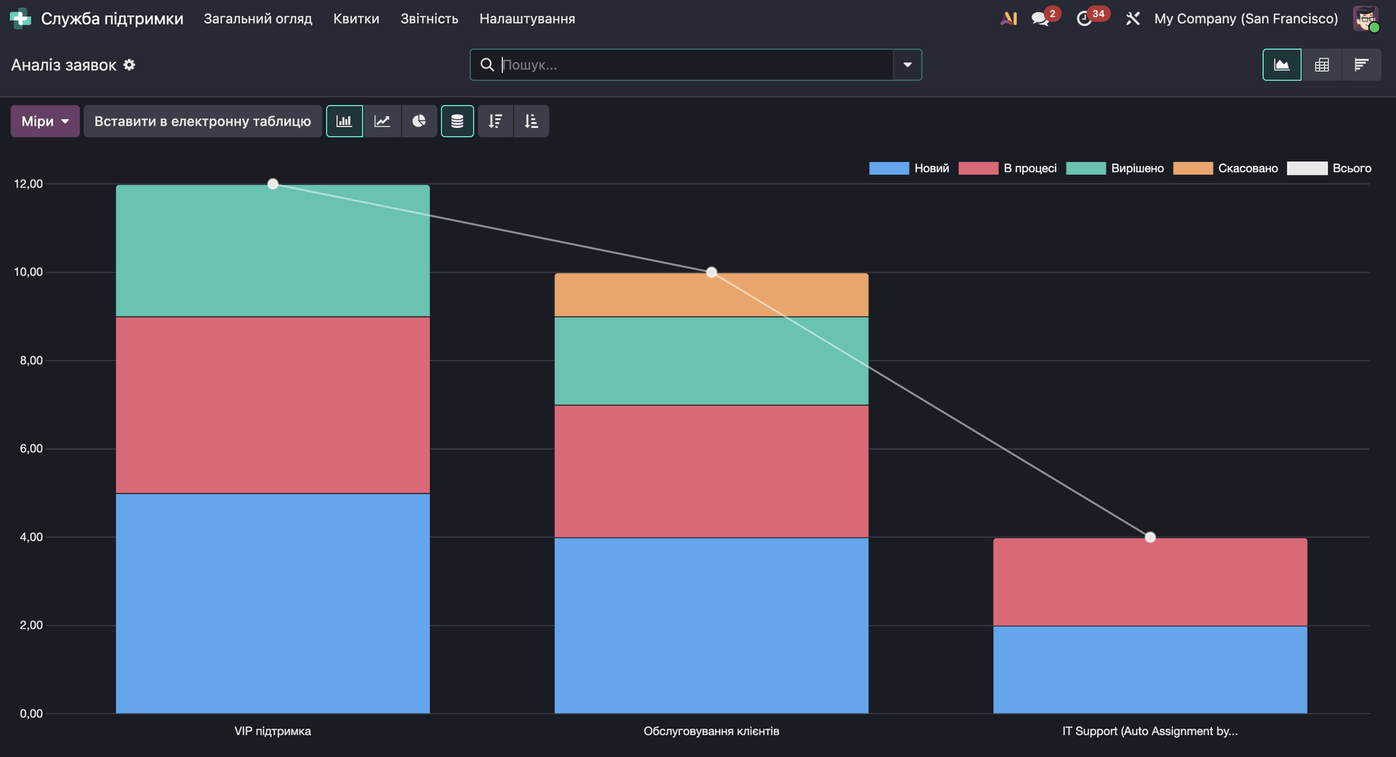Open the list view icon
The height and width of the screenshot is (757, 1396).
(x=1361, y=65)
